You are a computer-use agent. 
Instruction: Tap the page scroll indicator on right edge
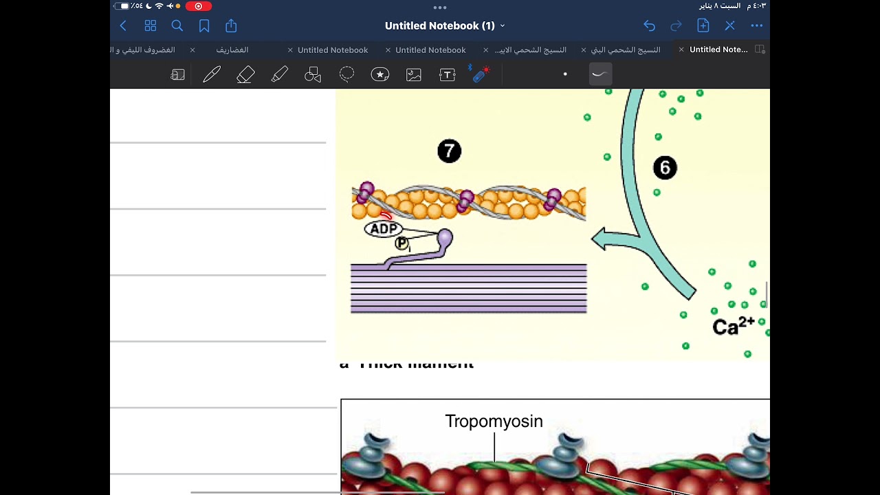coord(767,294)
